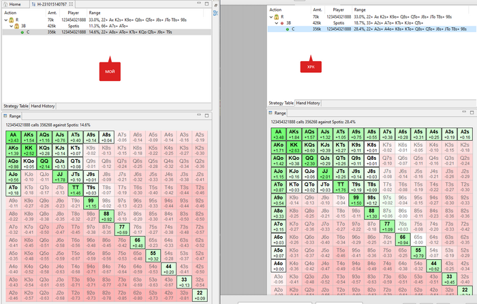Maximize the 14.6% Range panel
Screen dimensions: 477x304
tap(206, 116)
